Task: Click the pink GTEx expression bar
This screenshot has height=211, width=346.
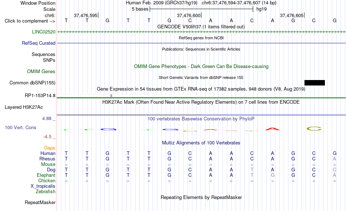Action: [x=111, y=96]
